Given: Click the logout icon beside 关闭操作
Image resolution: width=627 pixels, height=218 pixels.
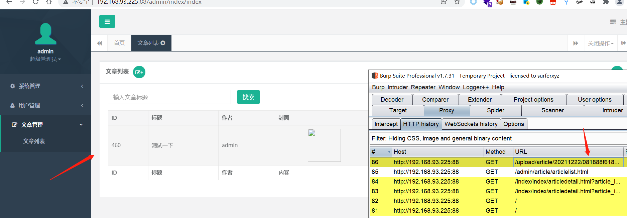Looking at the screenshot, I should point(623,43).
